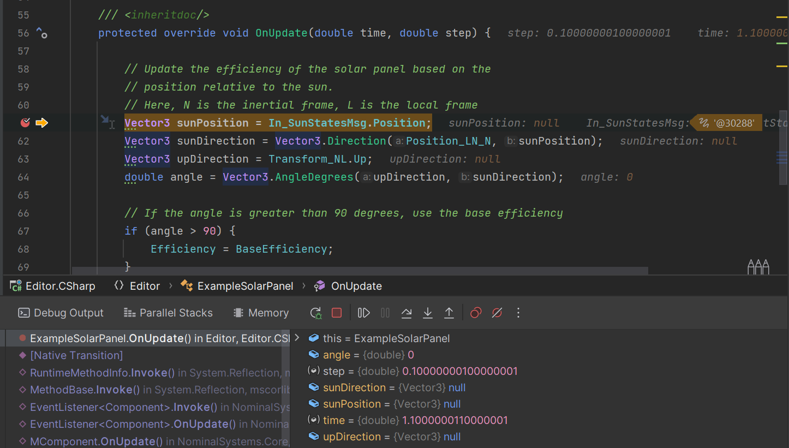
Task: Select the ExampleSolarPanel.OnUpdate() stack frame
Action: 147,338
